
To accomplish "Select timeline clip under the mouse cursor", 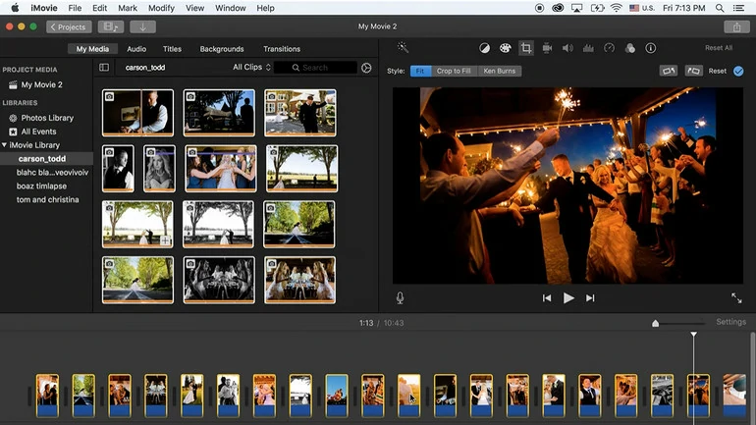I will coord(408,396).
